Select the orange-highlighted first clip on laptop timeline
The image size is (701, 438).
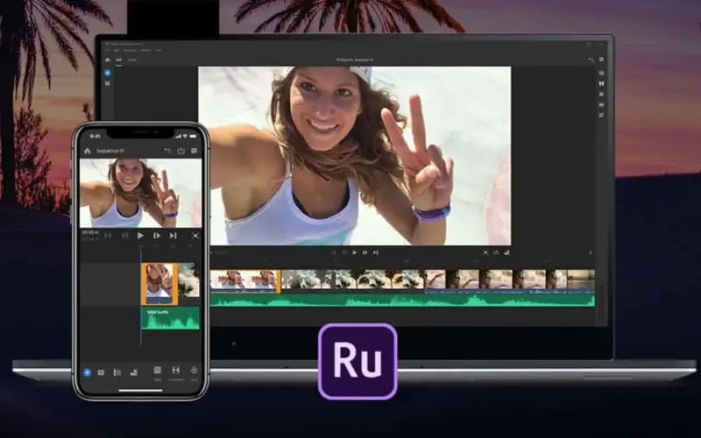(244, 279)
